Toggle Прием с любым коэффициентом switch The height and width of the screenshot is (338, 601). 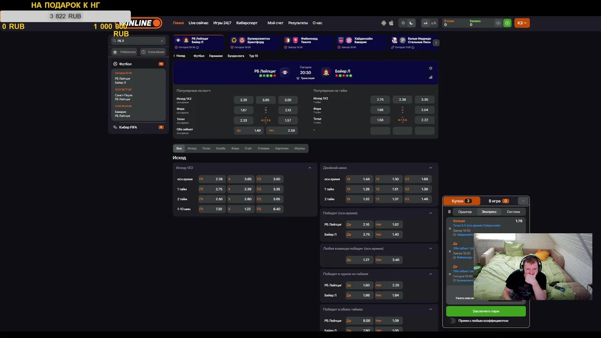453,321
